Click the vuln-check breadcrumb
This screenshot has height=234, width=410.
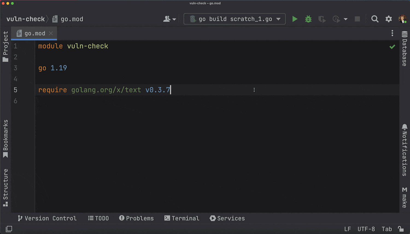[25, 19]
